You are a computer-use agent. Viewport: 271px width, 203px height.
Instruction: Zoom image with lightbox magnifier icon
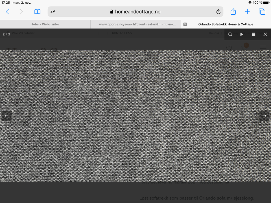(x=230, y=34)
